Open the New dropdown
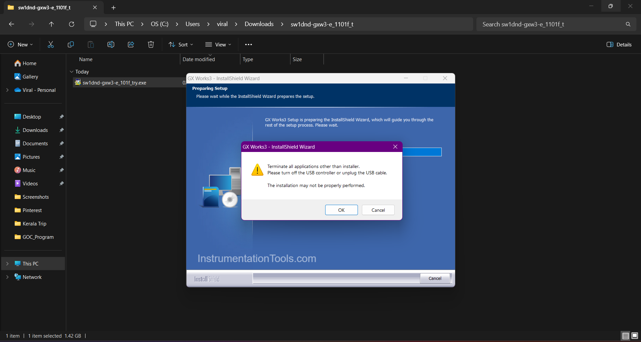Image resolution: width=641 pixels, height=342 pixels. pyautogui.click(x=20, y=44)
